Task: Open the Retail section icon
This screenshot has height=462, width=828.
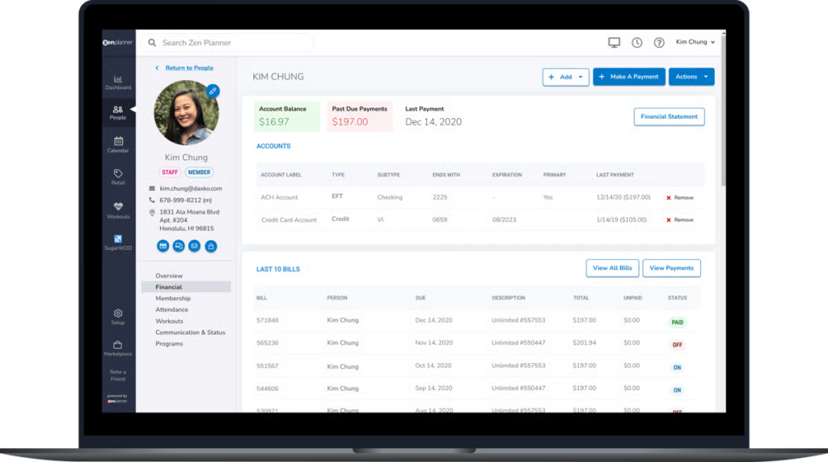Action: tap(118, 176)
